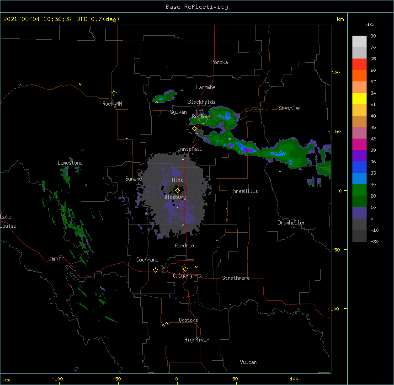Select the Lacombe city label
The width and height of the screenshot is (394, 385).
click(x=206, y=87)
